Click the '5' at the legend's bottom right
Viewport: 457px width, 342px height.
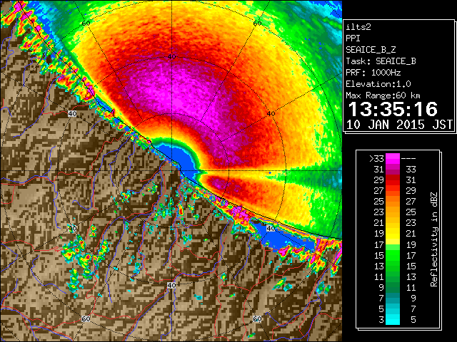pos(413,320)
